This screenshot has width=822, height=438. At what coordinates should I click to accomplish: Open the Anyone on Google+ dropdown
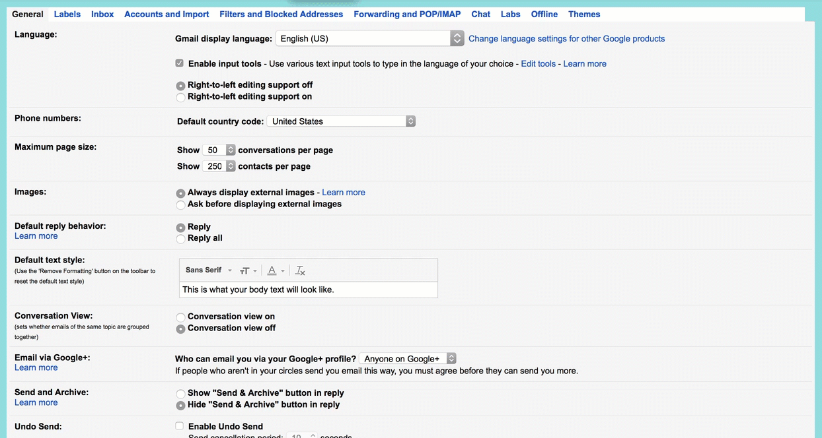click(x=408, y=359)
